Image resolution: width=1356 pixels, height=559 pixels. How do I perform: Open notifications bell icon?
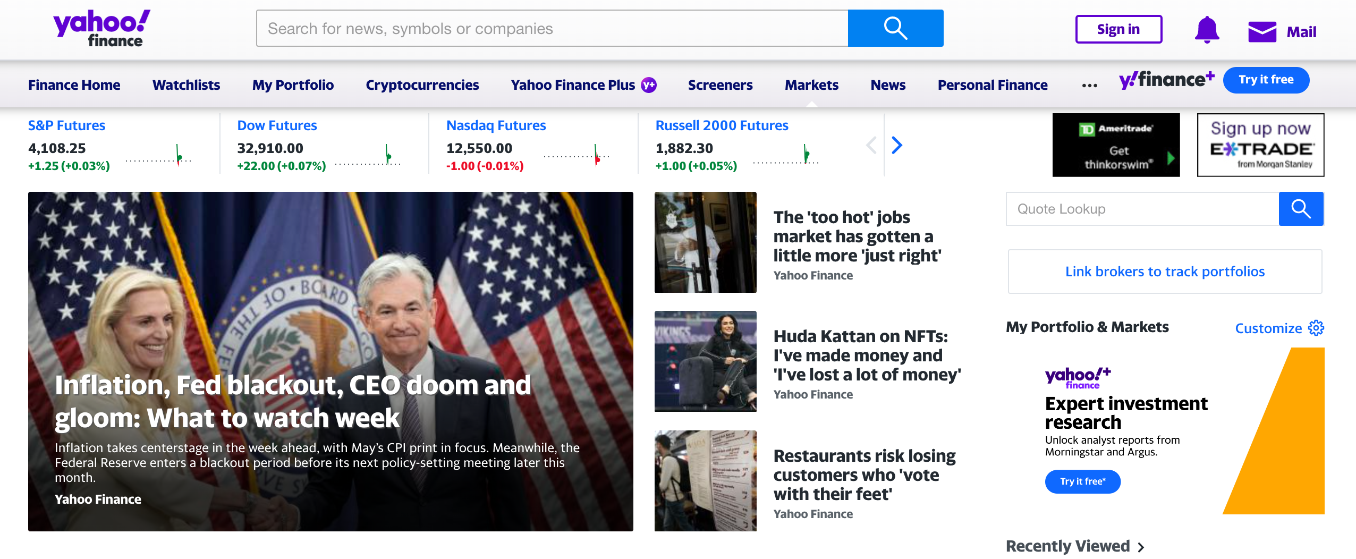1207,30
